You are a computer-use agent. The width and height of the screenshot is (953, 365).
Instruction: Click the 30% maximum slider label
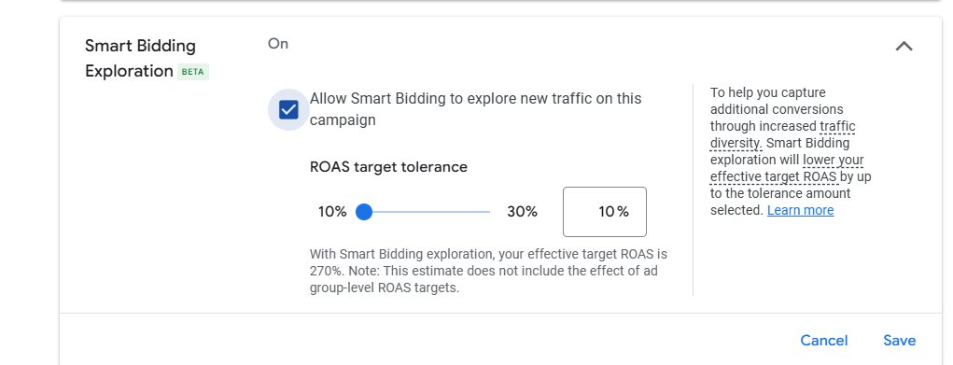pyautogui.click(x=522, y=212)
